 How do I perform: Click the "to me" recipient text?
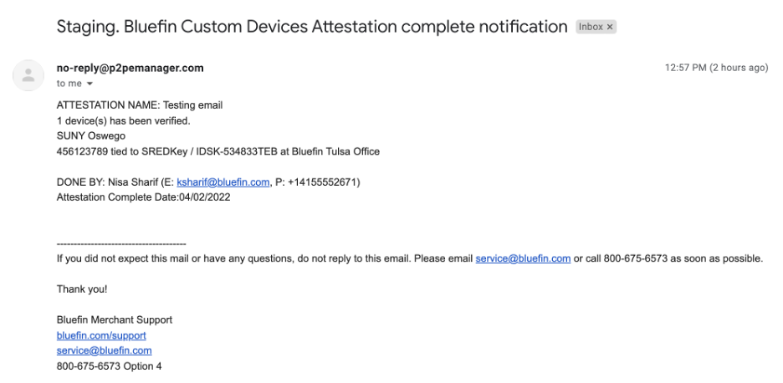(69, 84)
